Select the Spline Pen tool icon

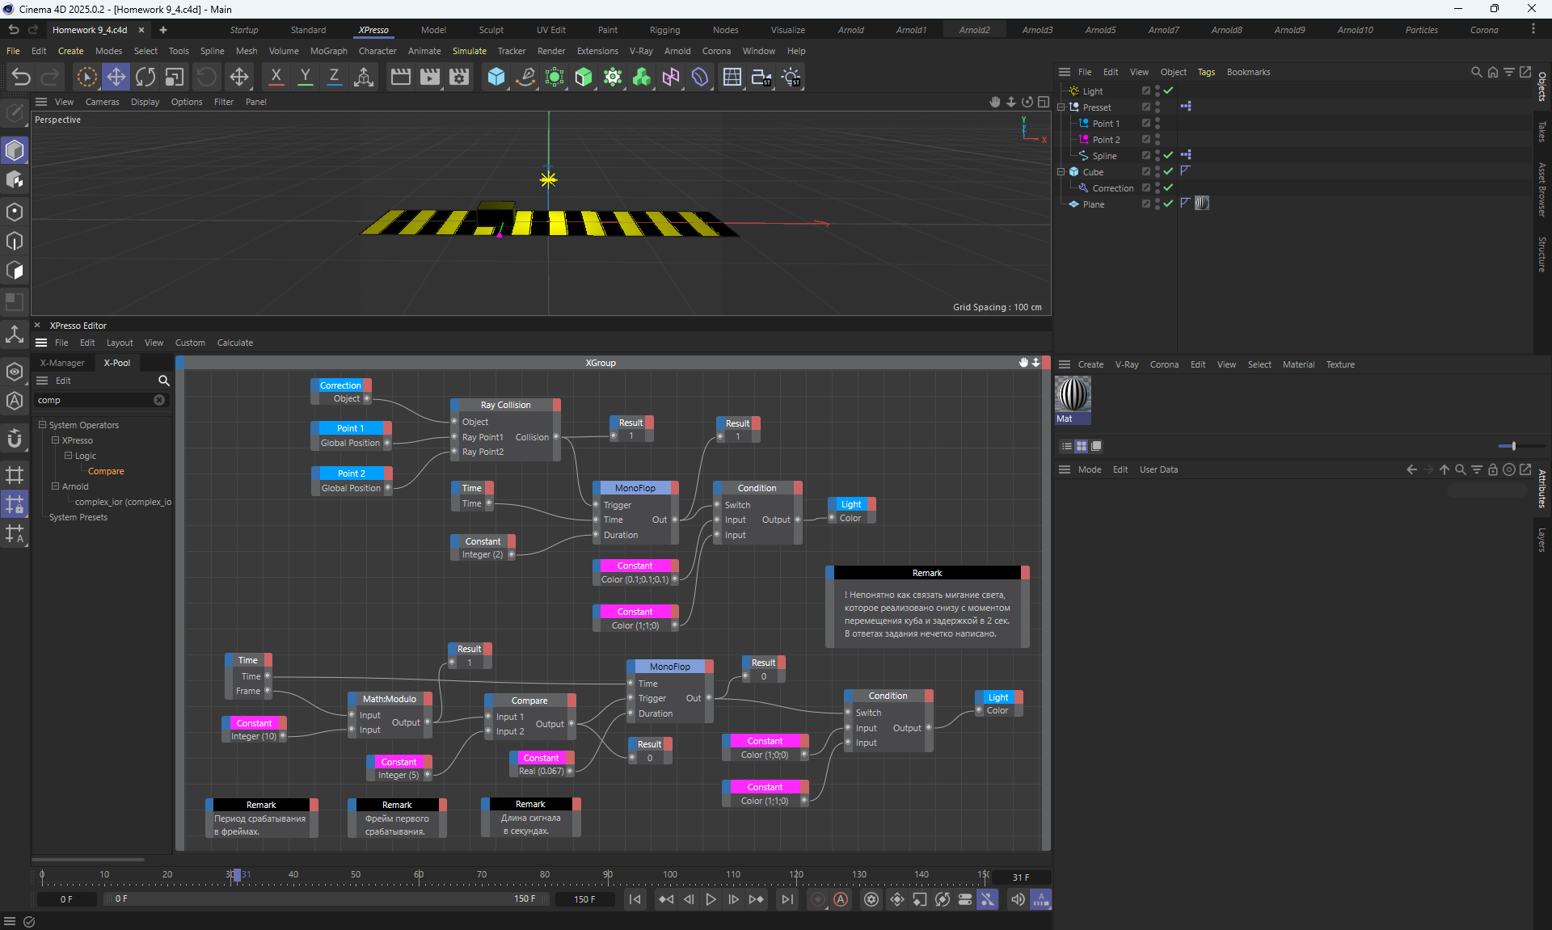pyautogui.click(x=525, y=77)
